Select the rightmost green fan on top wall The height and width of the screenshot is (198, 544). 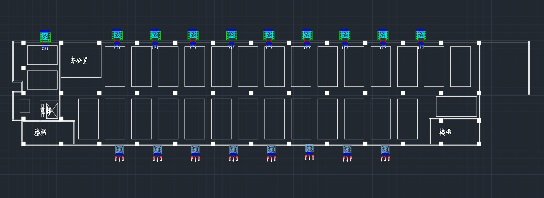tap(421, 35)
